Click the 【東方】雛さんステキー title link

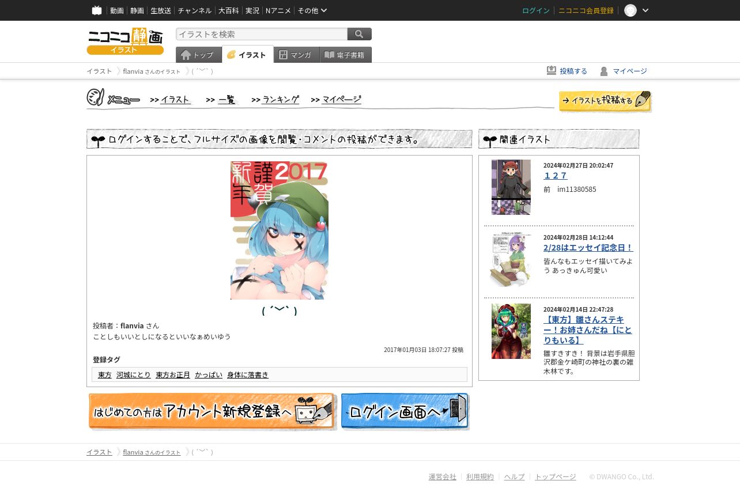[x=588, y=330]
